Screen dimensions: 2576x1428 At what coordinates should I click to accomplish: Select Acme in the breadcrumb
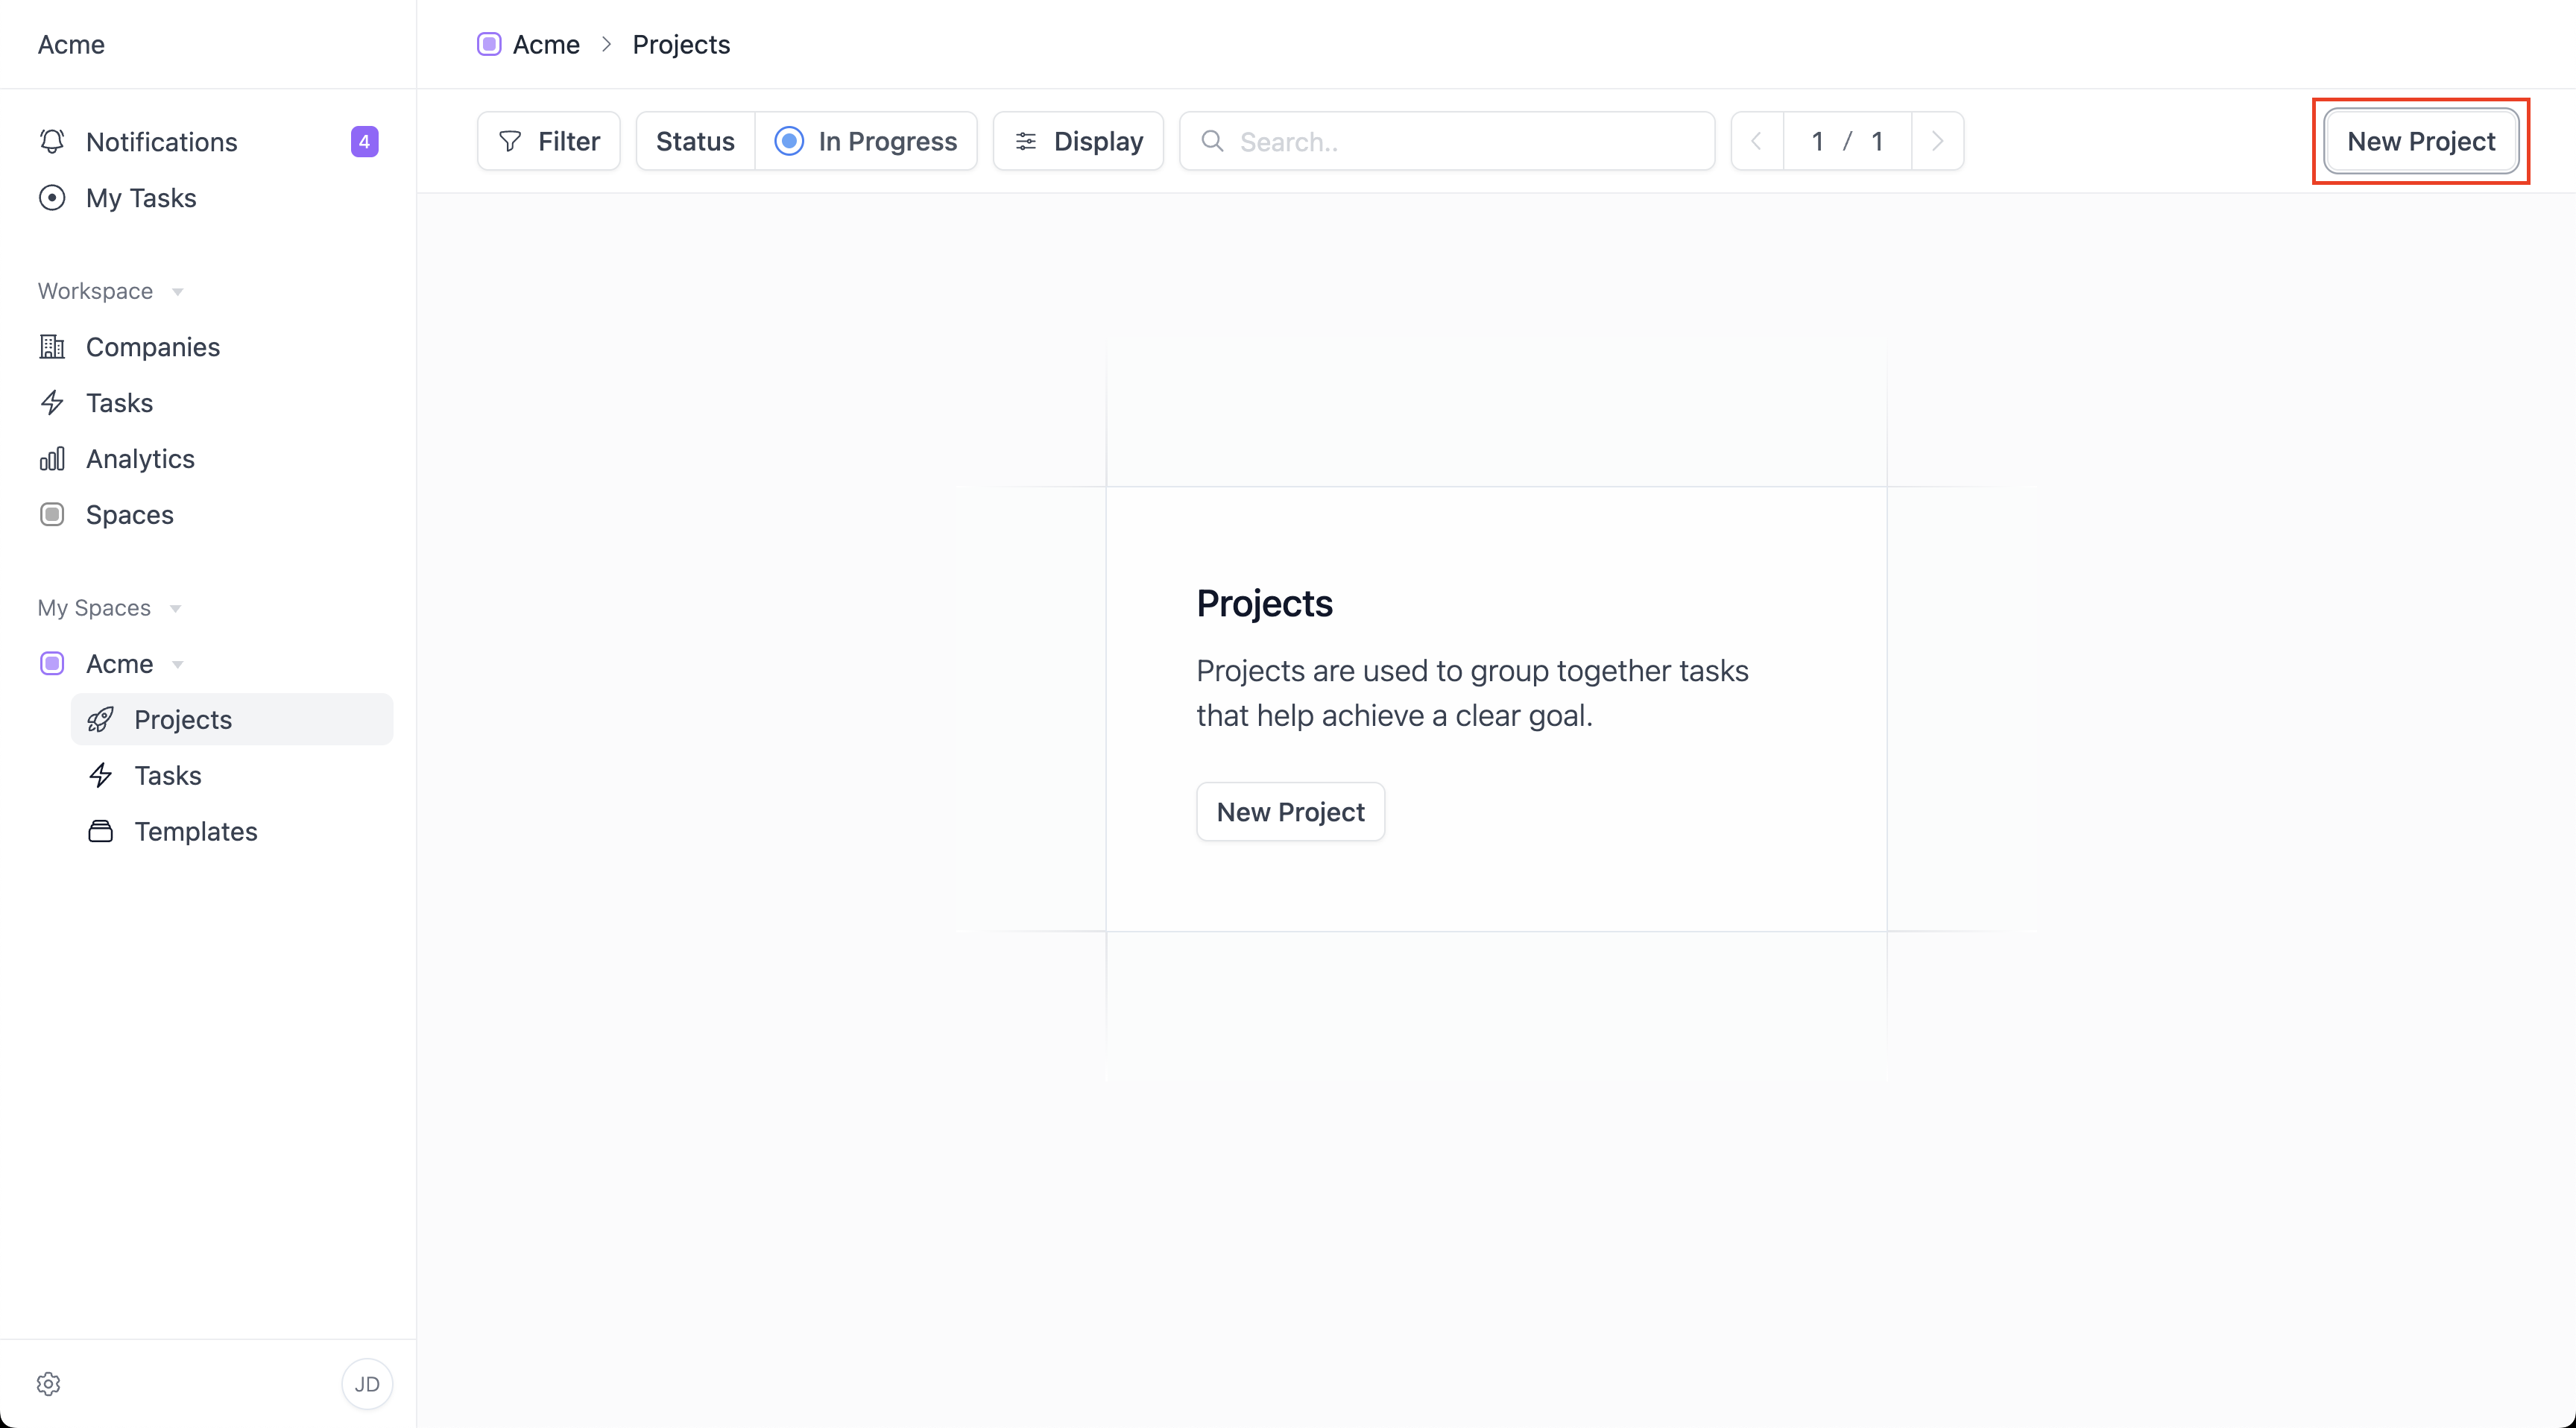545,44
